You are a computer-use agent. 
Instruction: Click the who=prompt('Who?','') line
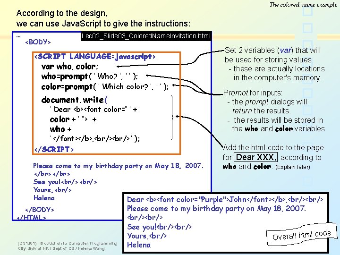click(x=90, y=76)
